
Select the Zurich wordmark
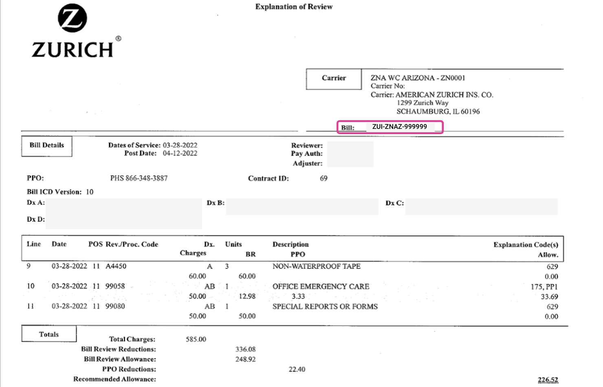pos(73,49)
